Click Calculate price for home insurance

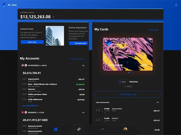coord(78,43)
